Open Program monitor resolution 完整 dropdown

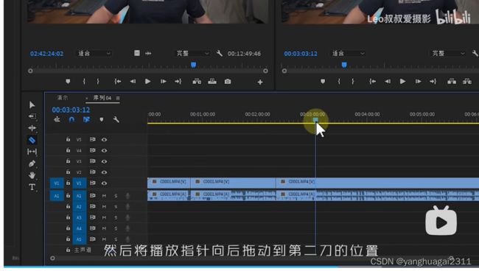pos(447,54)
